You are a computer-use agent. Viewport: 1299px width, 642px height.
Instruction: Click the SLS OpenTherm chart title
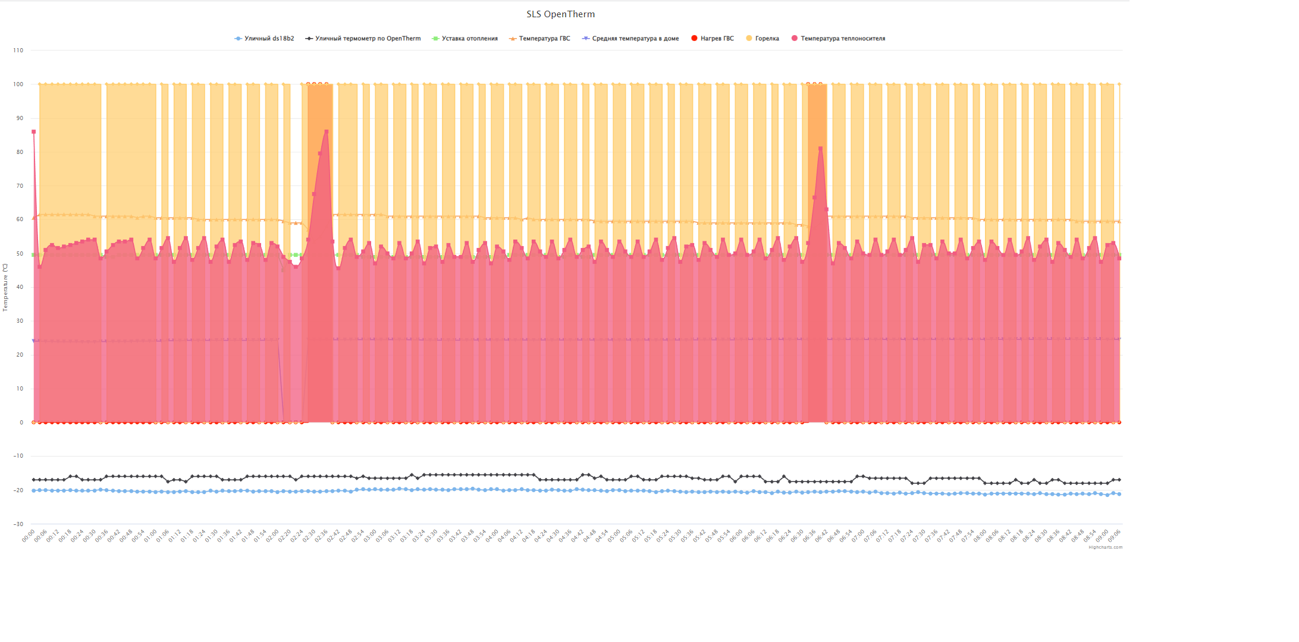560,14
